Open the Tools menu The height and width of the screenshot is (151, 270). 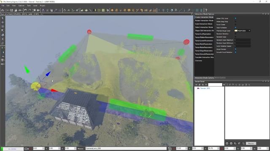tap(29, 5)
